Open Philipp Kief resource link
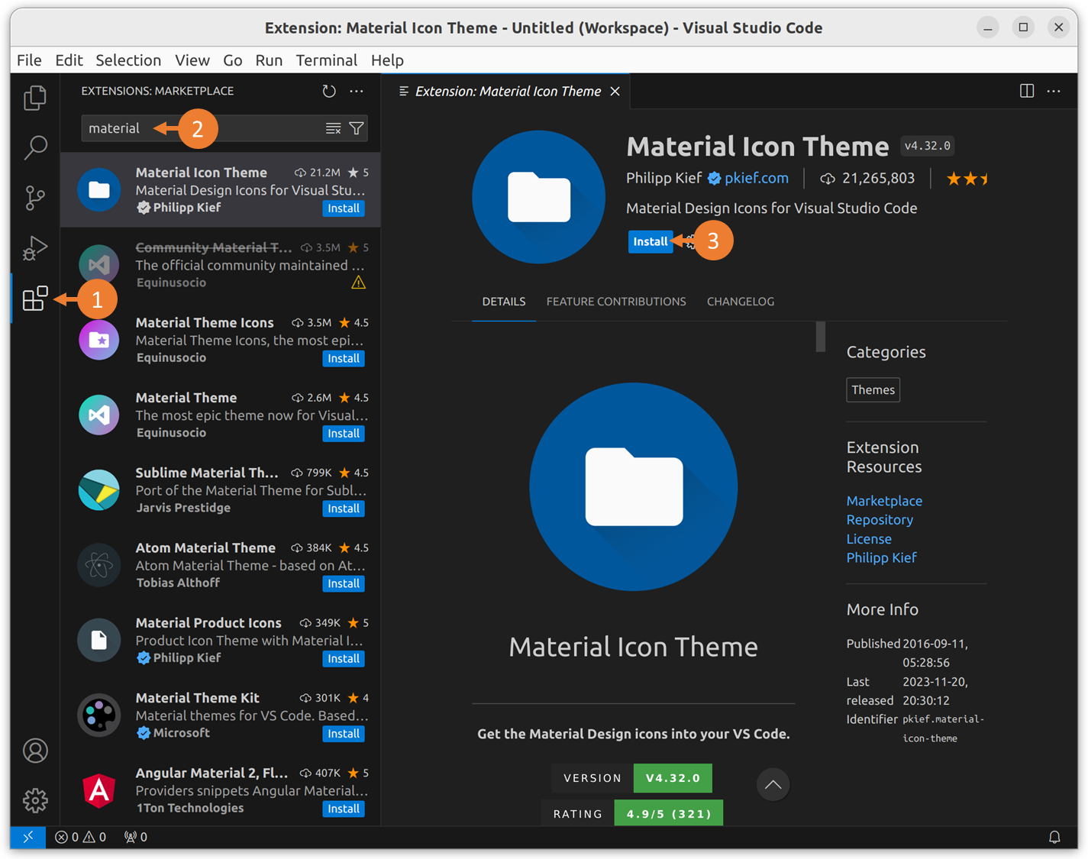The image size is (1088, 859). (881, 557)
